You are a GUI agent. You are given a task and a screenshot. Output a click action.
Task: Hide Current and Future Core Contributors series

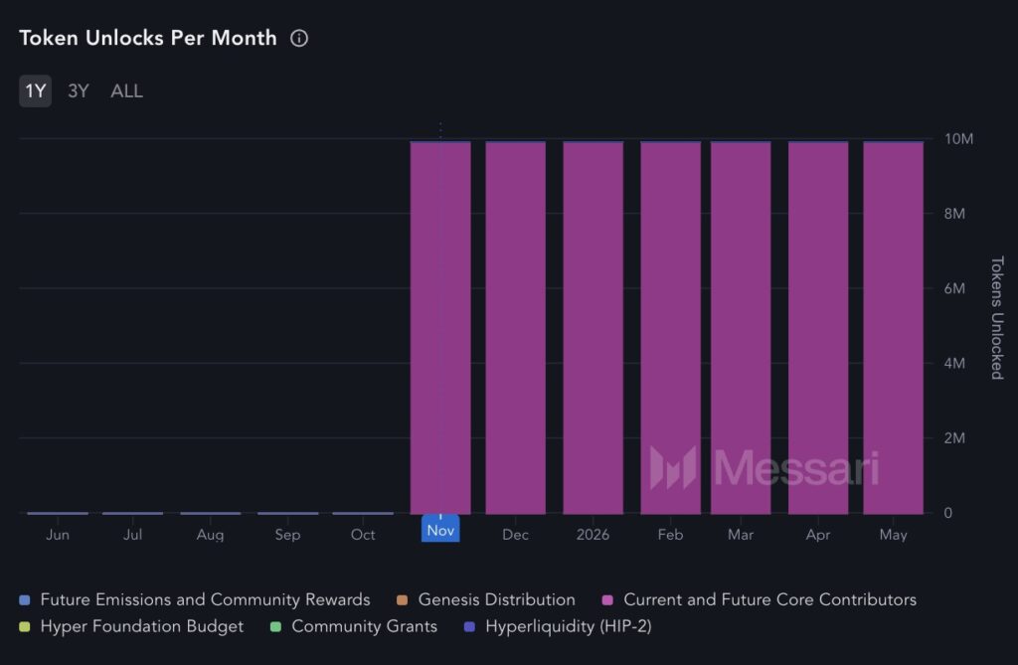point(769,599)
